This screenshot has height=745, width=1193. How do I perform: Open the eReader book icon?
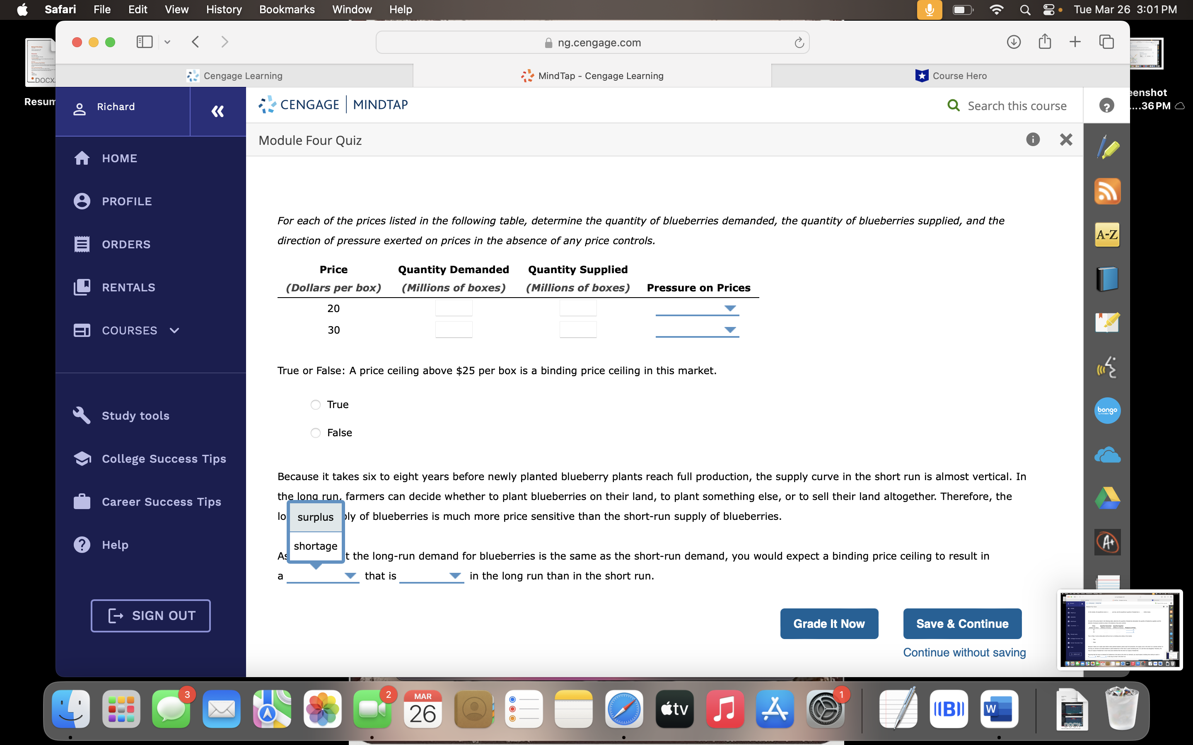[1107, 279]
